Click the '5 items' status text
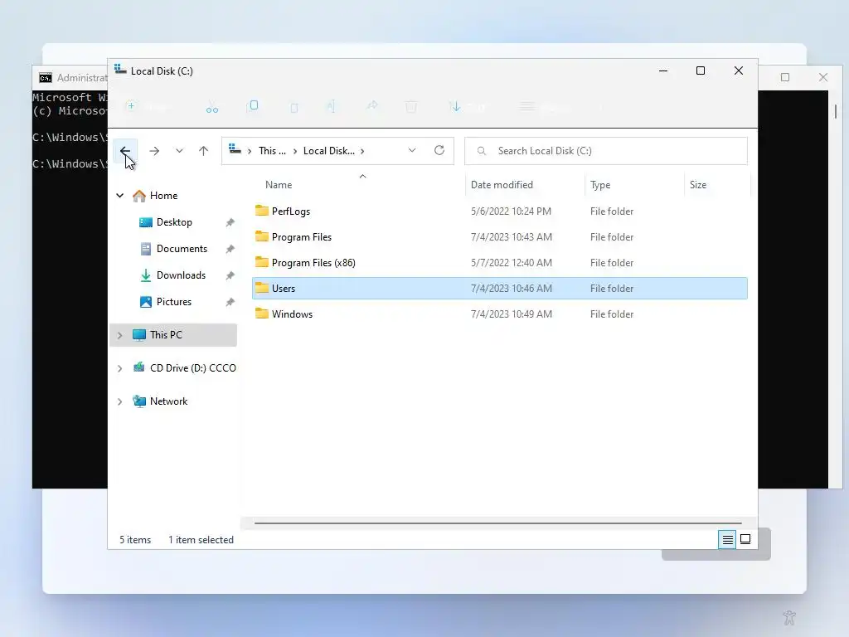849x637 pixels. point(135,540)
